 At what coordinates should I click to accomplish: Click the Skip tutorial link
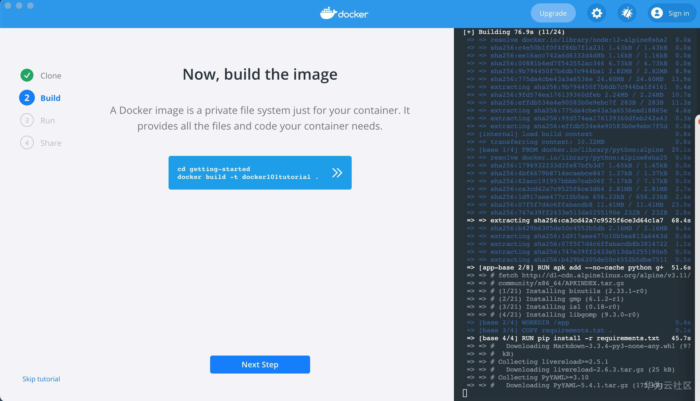click(41, 379)
